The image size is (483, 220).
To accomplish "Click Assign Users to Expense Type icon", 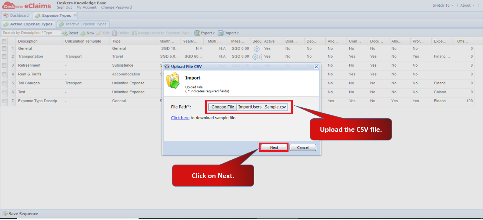I will point(134,33).
